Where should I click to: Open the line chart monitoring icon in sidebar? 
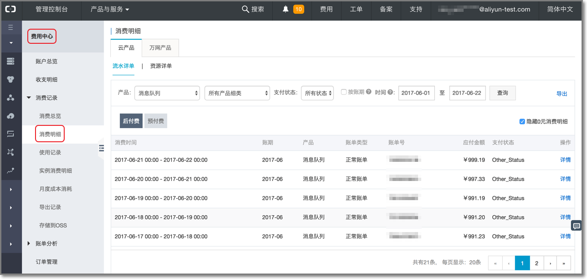pyautogui.click(x=10, y=170)
